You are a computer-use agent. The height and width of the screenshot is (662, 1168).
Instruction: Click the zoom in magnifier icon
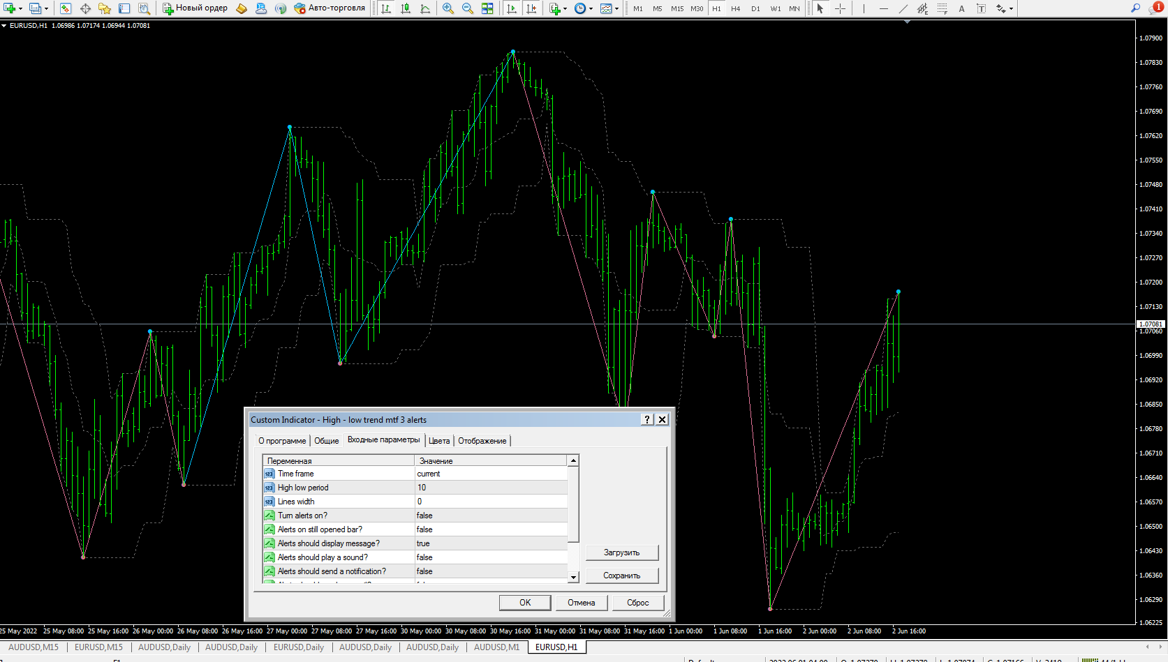pos(448,8)
